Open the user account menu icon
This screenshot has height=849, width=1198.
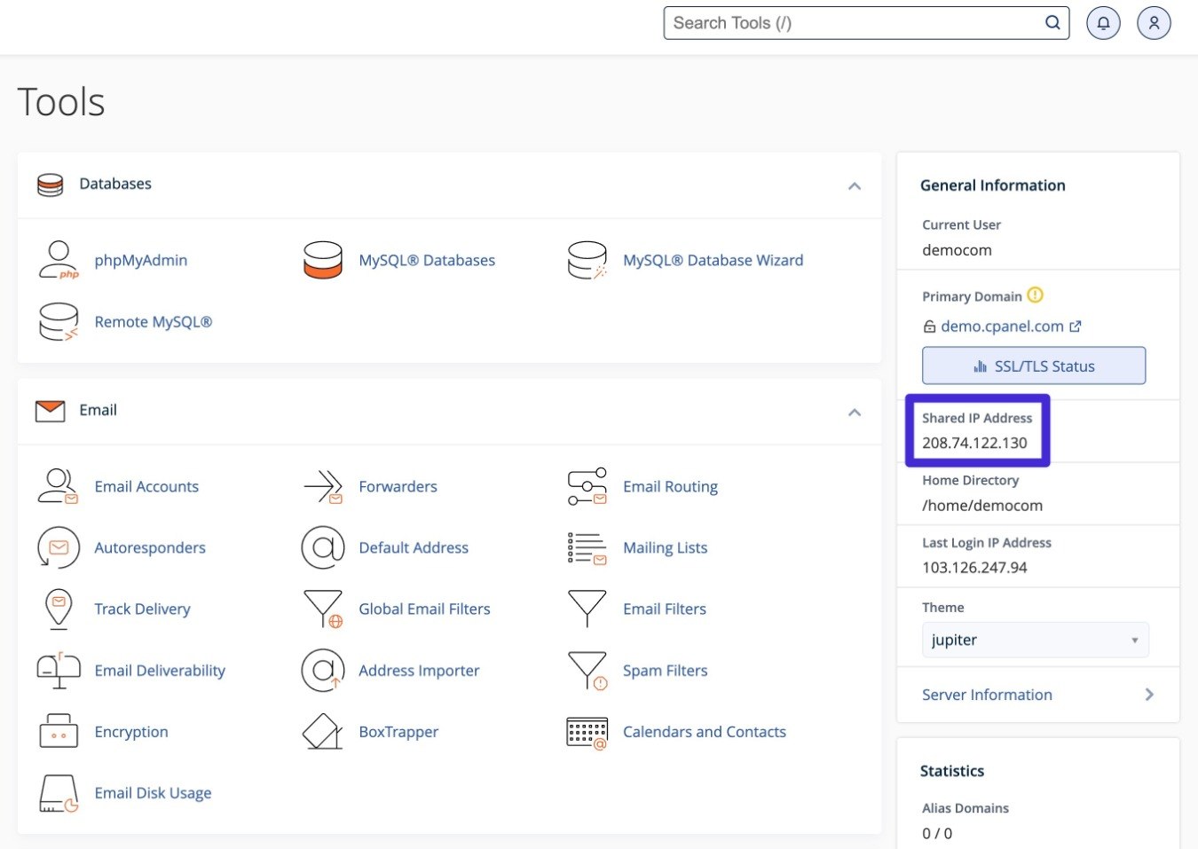point(1154,23)
